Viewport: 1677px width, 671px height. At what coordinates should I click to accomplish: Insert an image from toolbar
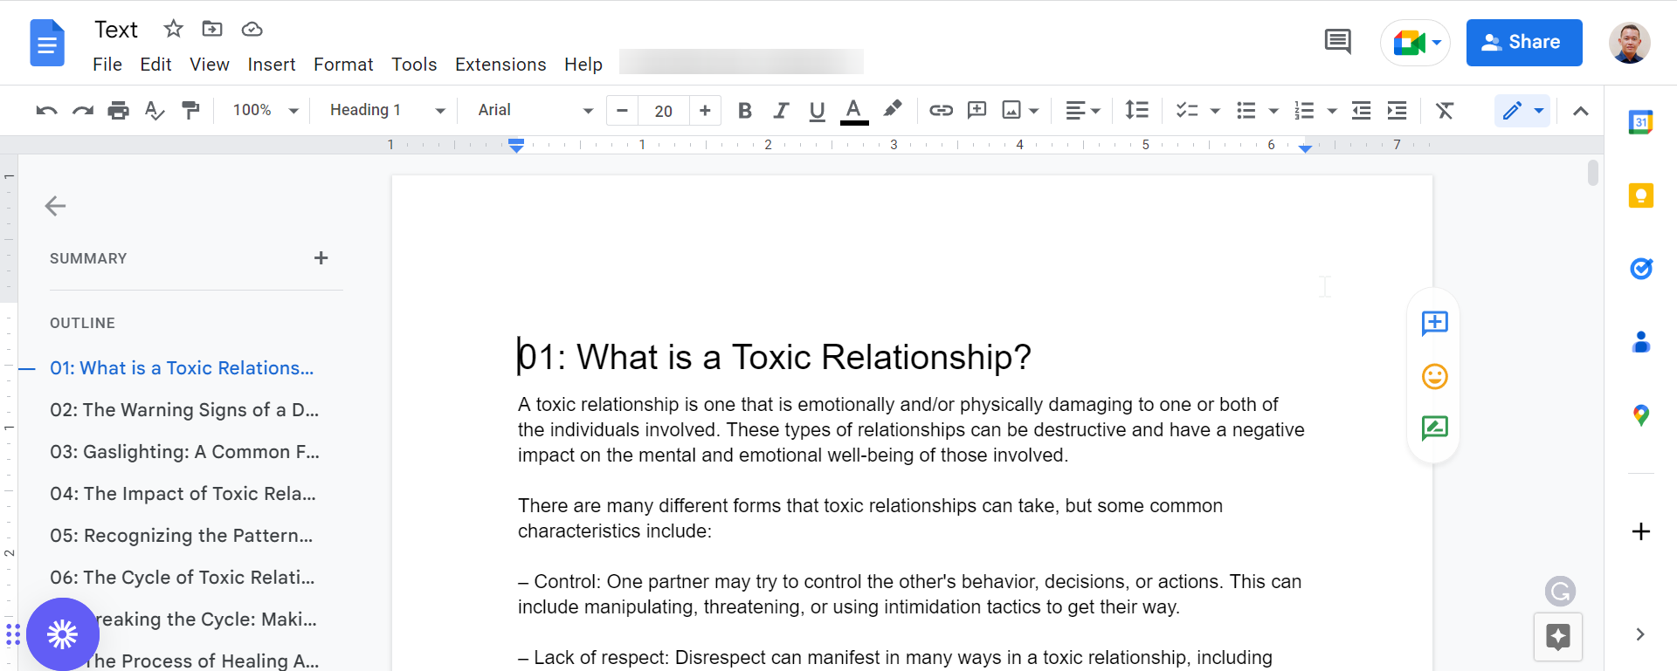(x=1011, y=110)
